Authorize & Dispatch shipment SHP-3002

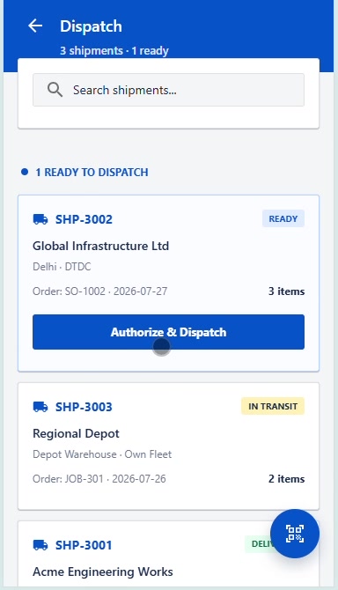coord(168,332)
